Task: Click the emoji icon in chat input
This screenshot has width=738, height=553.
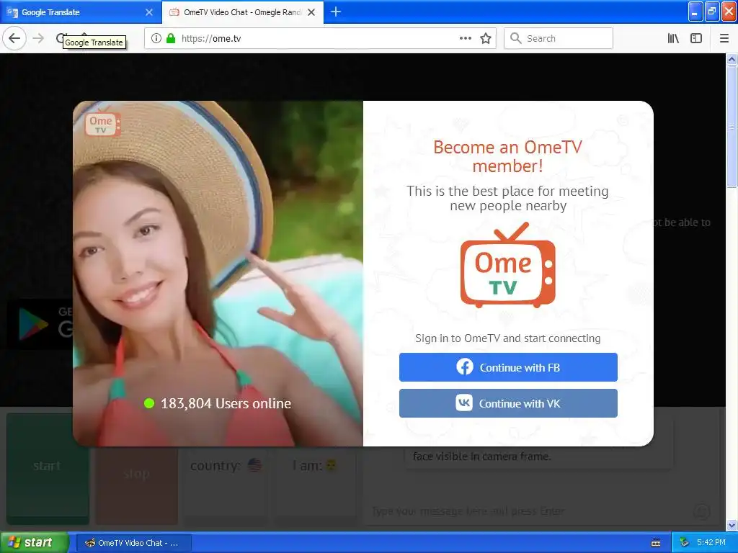Action: (x=702, y=511)
